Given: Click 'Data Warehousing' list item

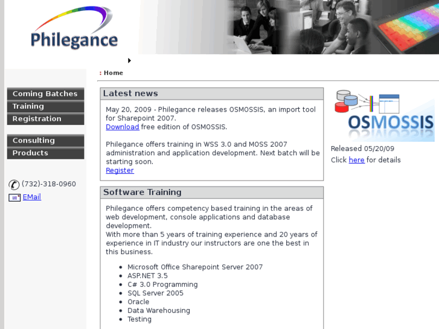Looking at the screenshot, I should 159,310.
